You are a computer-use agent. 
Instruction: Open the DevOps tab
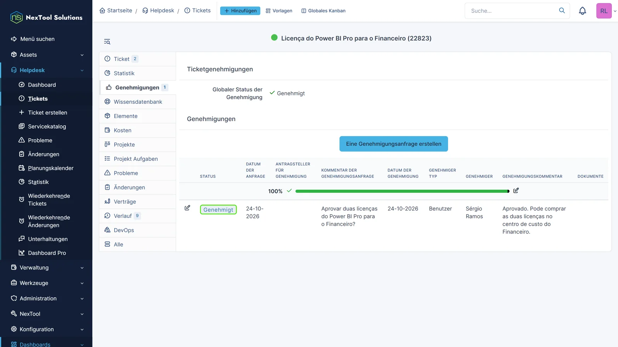[x=138, y=230]
